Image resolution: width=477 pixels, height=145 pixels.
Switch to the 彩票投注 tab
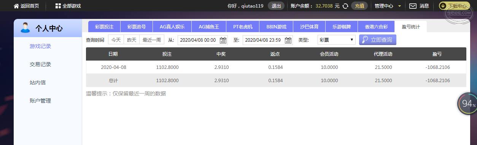pyautogui.click(x=104, y=27)
